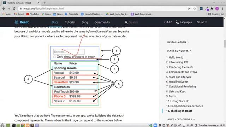Click the v17.0.2 version link
The width and height of the screenshot is (226, 127).
point(168,22)
